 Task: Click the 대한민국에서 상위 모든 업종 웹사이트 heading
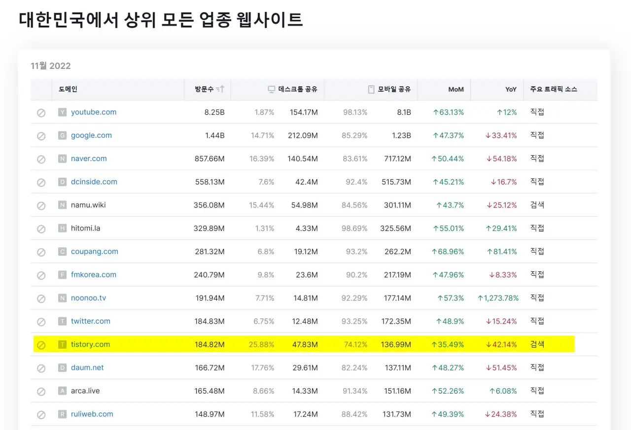point(161,19)
